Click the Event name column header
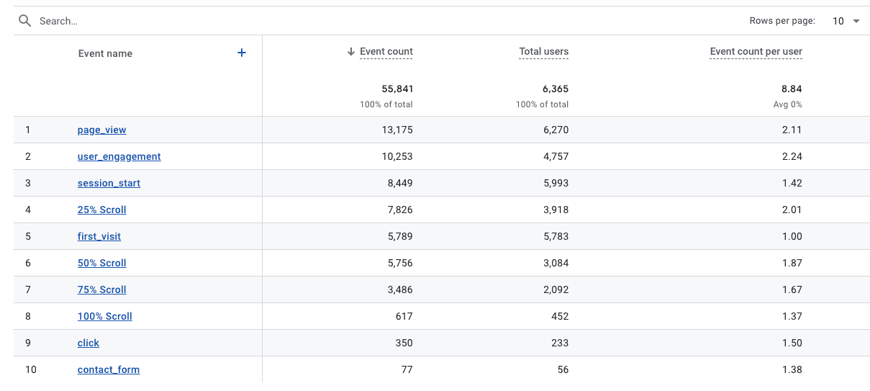This screenshot has width=870, height=391. (x=105, y=53)
